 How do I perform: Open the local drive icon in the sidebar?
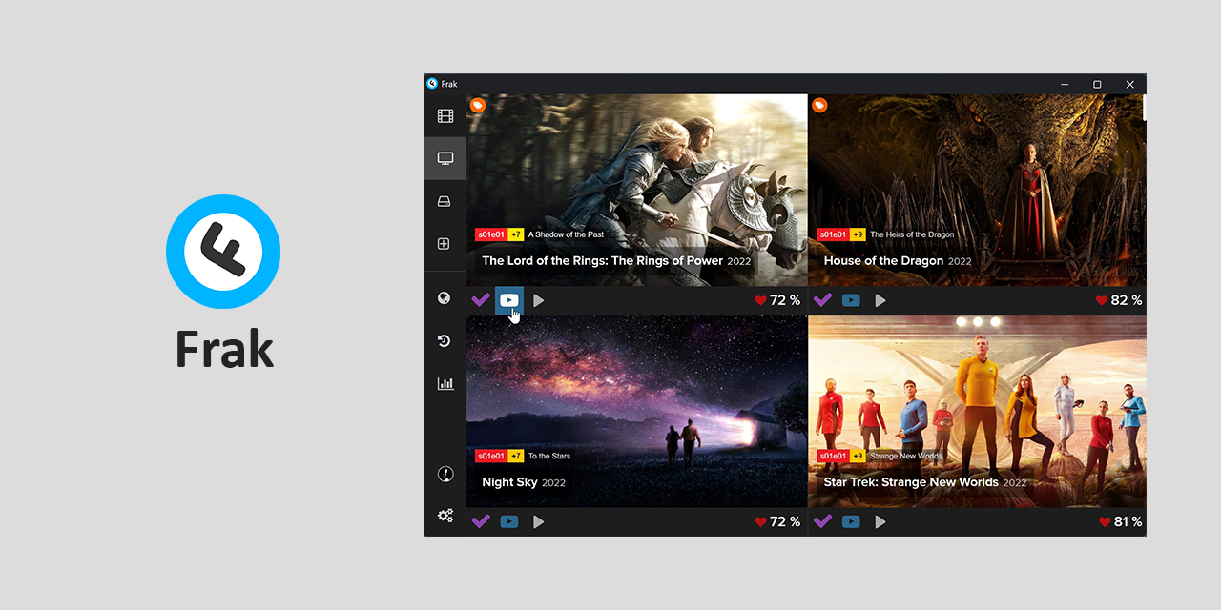tap(445, 201)
